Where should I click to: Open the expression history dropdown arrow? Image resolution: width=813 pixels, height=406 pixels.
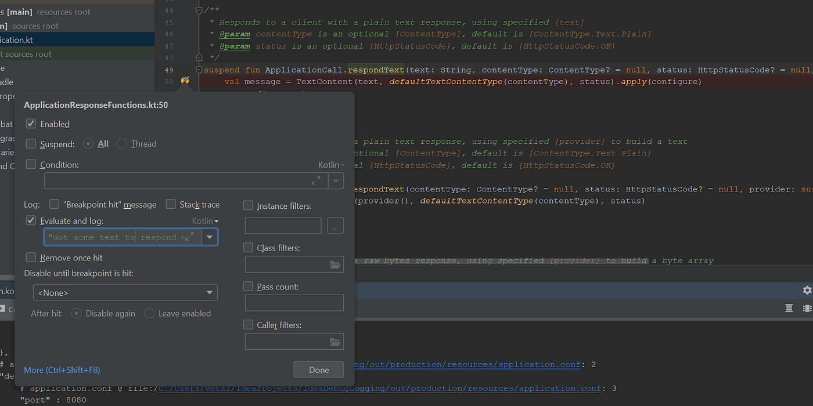209,237
